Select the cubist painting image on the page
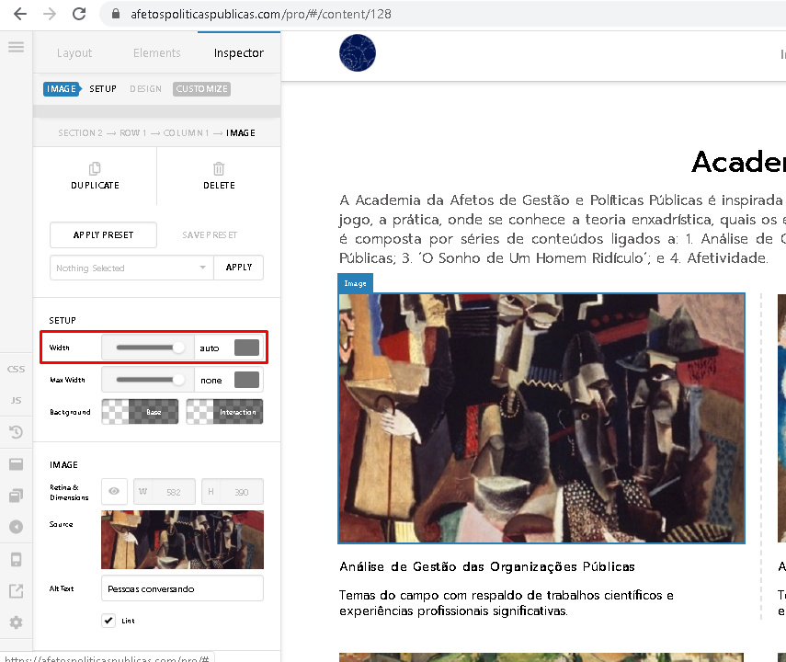 tap(541, 418)
